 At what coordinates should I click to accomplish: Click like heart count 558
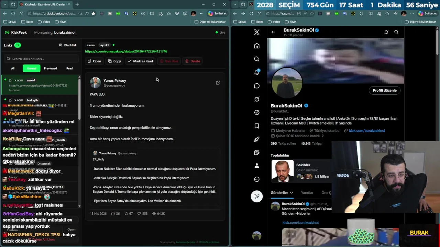click(x=142, y=213)
